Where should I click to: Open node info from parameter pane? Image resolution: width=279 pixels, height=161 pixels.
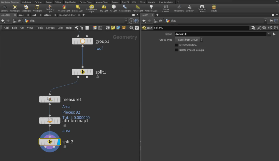(x=270, y=28)
